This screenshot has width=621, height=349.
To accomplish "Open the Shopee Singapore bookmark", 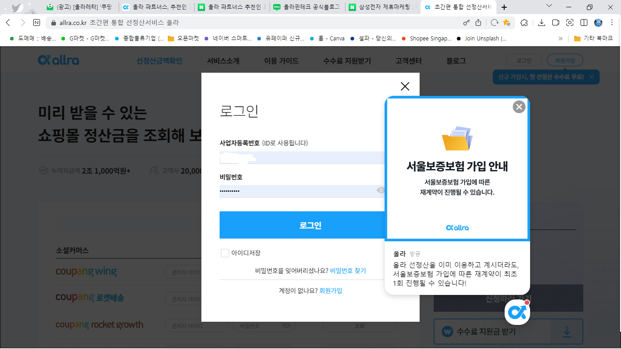I will tap(426, 39).
